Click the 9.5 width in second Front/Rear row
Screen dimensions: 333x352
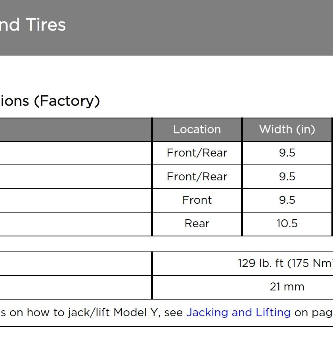coord(287,176)
